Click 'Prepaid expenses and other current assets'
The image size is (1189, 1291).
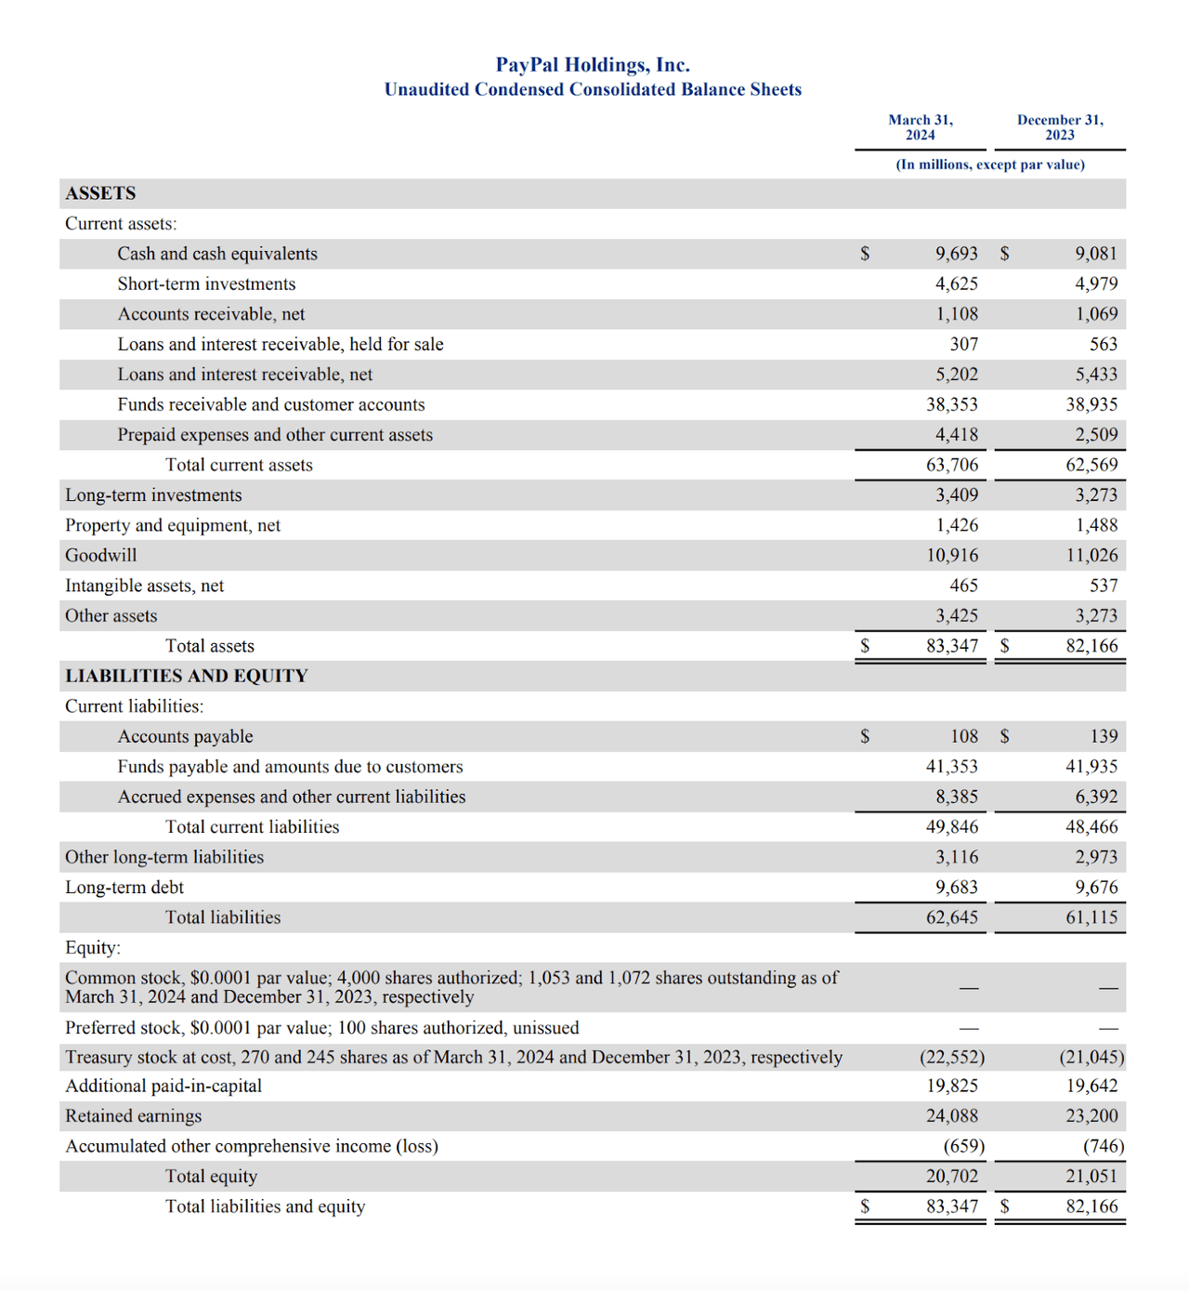coord(275,435)
